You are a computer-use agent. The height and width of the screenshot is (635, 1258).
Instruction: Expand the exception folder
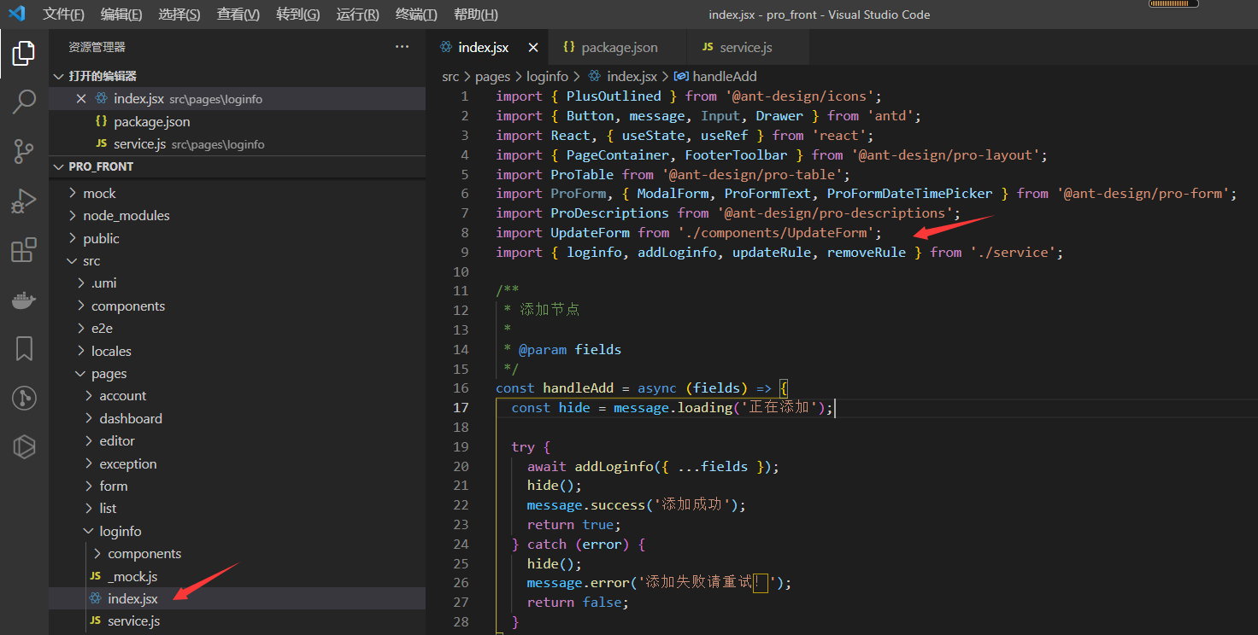[x=238, y=463]
